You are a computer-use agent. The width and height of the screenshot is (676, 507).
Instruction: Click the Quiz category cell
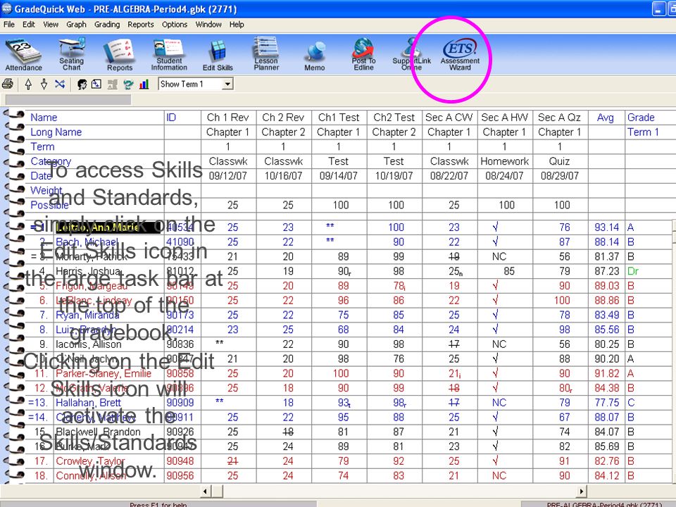click(559, 161)
